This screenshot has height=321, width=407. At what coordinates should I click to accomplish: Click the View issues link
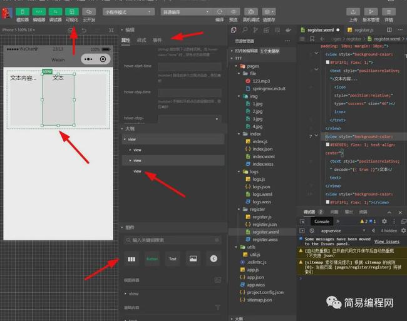[386, 241]
